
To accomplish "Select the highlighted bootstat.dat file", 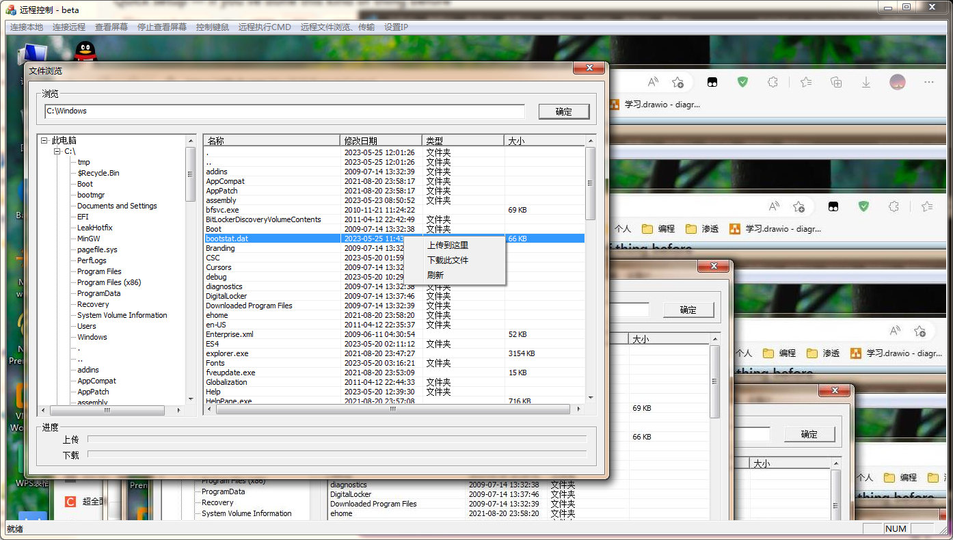I will [227, 239].
